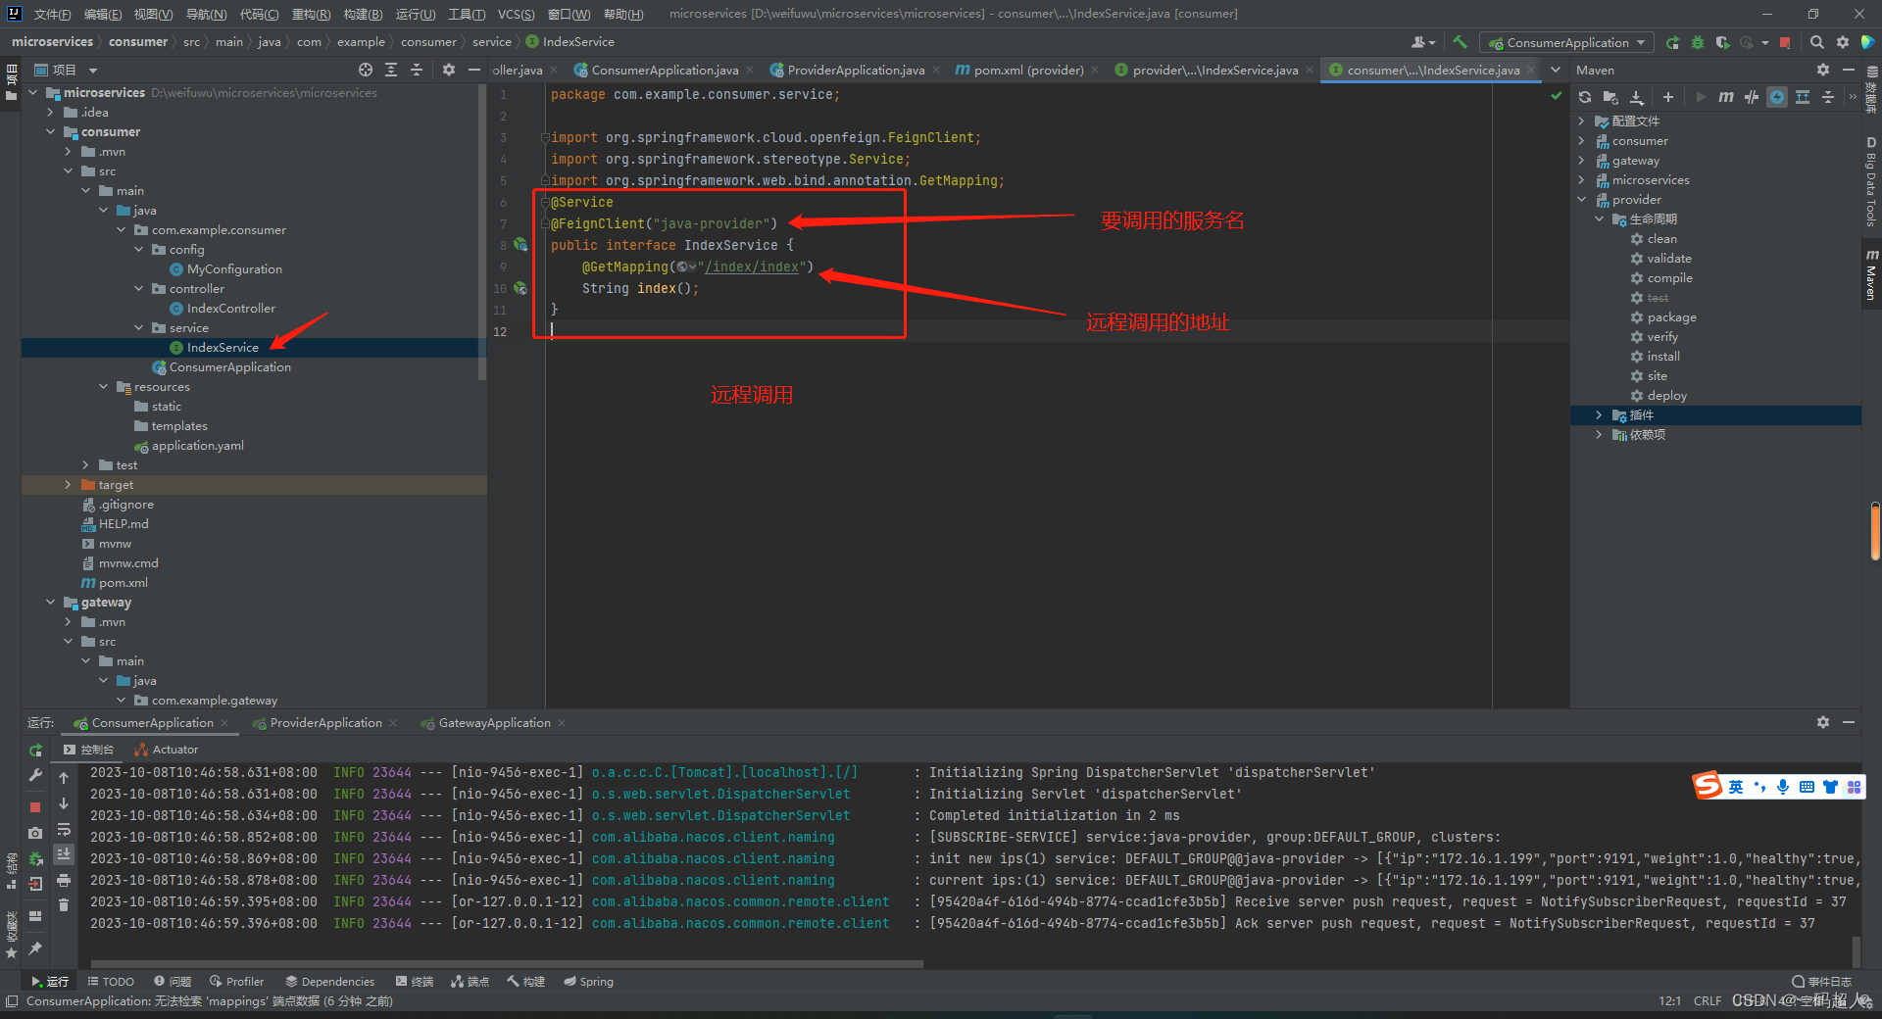Open search everywhere with the magnifier icon
Screen dimensions: 1882x1019
click(1816, 42)
